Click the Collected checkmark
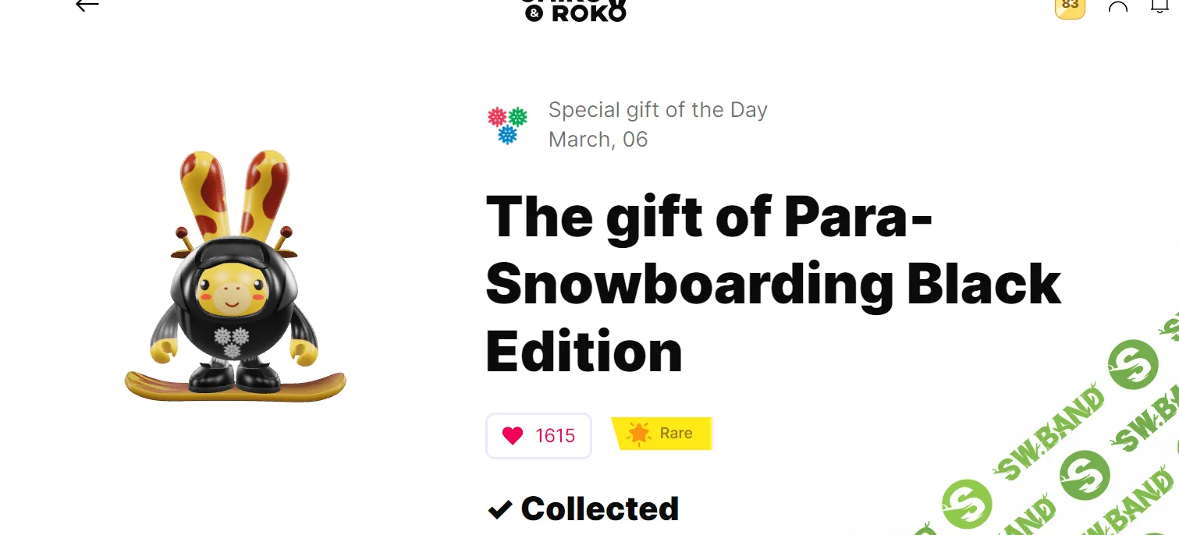 coord(499,510)
